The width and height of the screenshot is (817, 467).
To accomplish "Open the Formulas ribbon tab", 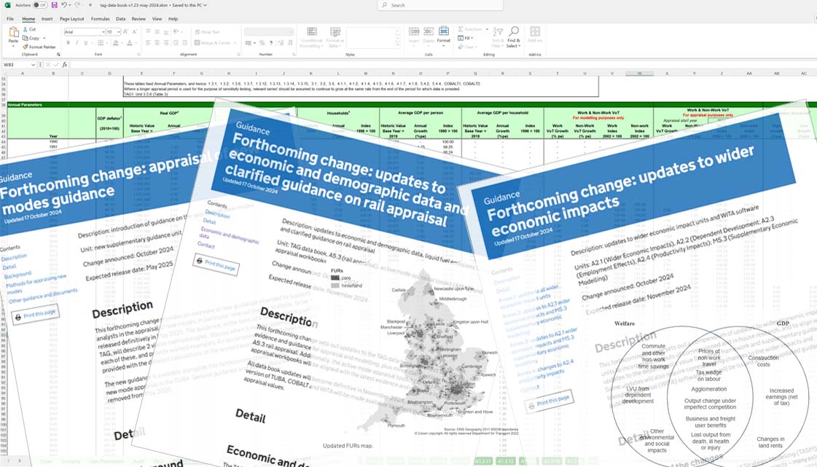I will click(100, 19).
